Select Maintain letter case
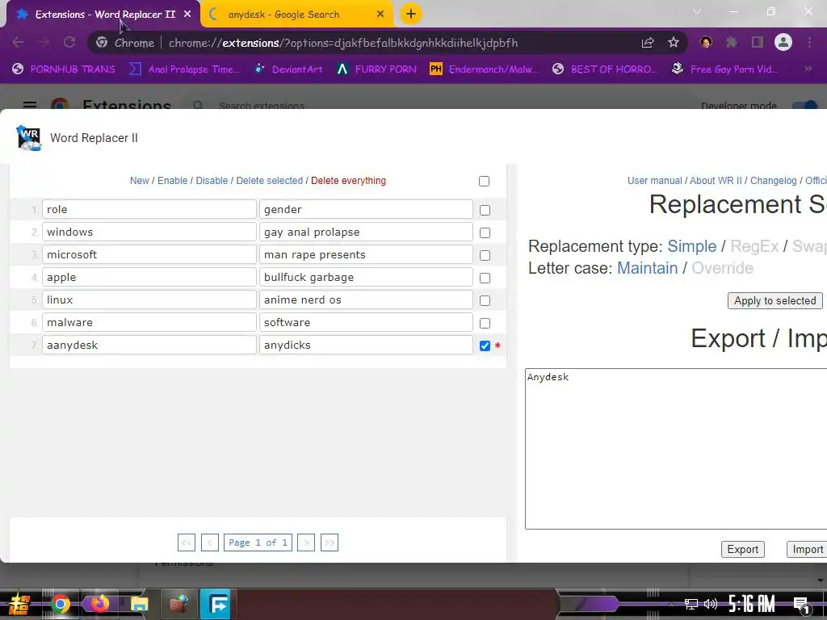 pos(647,268)
